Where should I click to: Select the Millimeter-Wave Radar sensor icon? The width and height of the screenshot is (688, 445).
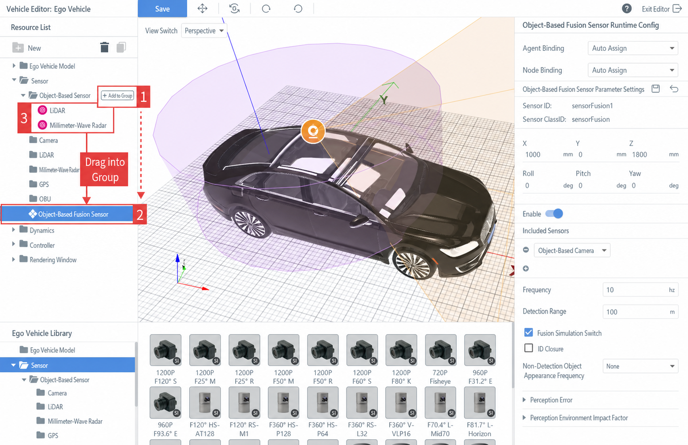42,125
